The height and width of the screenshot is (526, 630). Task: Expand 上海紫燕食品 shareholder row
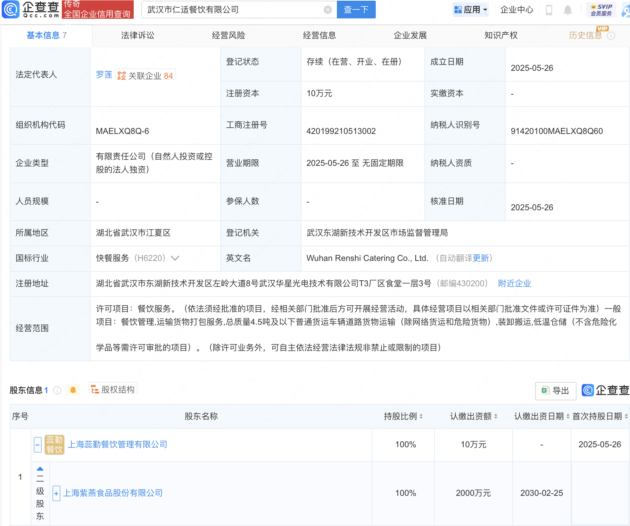pos(56,493)
